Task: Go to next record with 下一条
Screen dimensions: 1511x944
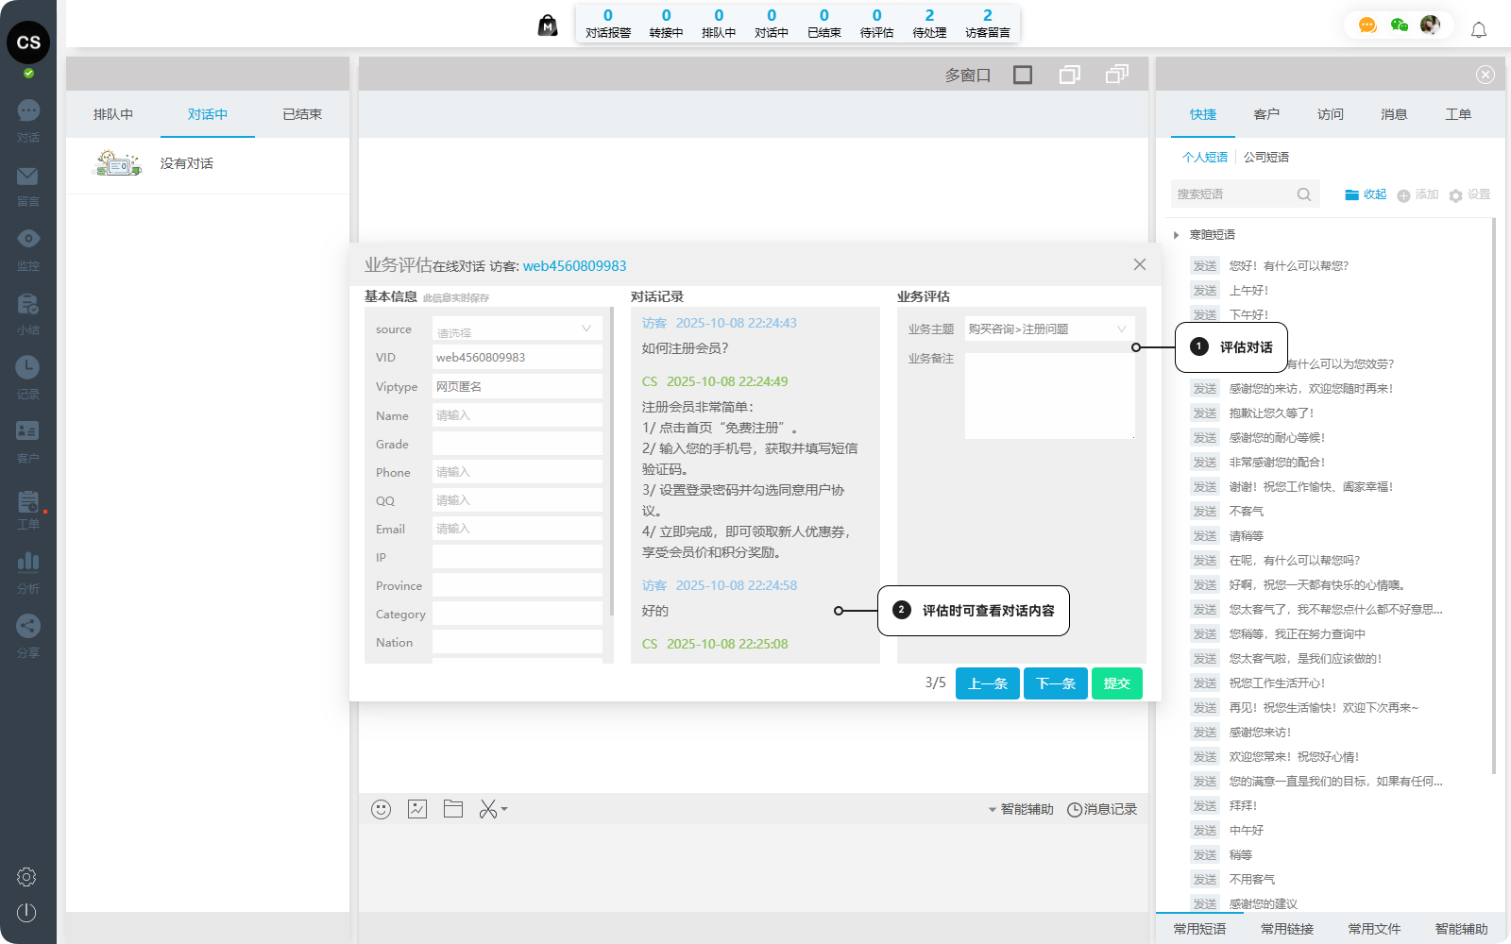Action: pos(1055,683)
